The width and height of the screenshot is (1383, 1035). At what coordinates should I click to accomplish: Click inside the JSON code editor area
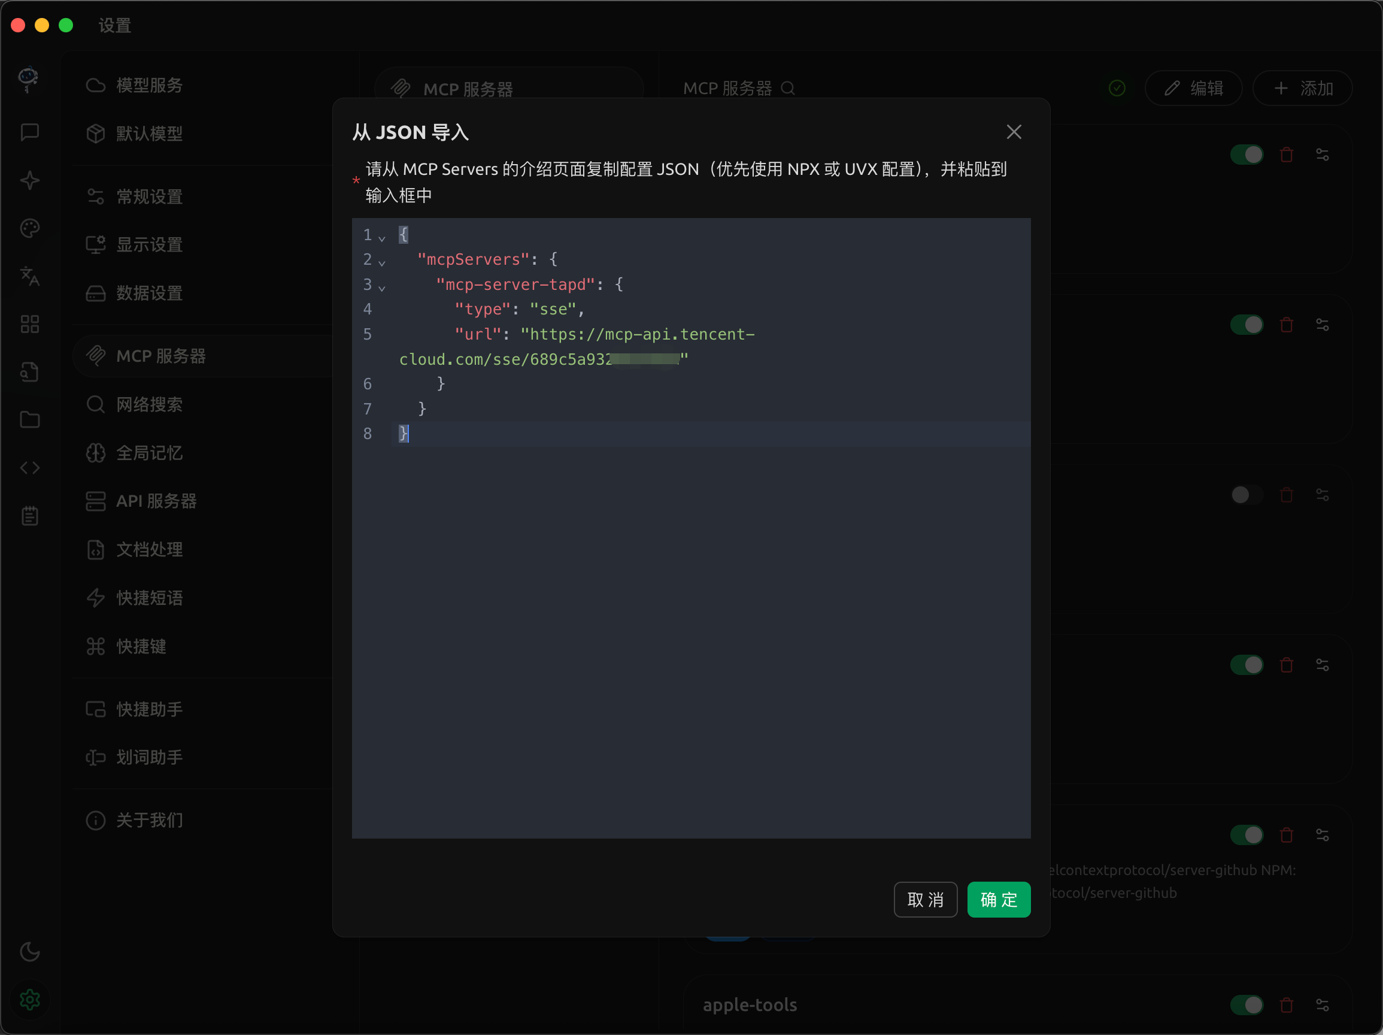(691, 625)
